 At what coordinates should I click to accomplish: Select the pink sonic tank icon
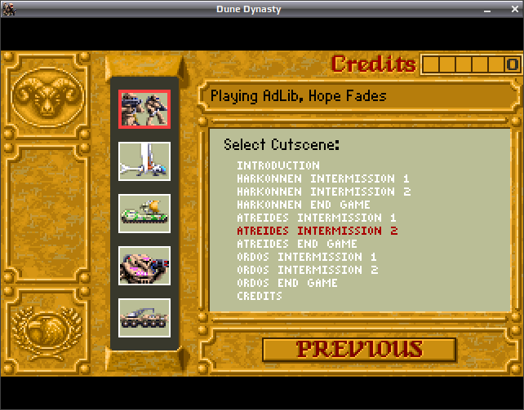coord(144,266)
